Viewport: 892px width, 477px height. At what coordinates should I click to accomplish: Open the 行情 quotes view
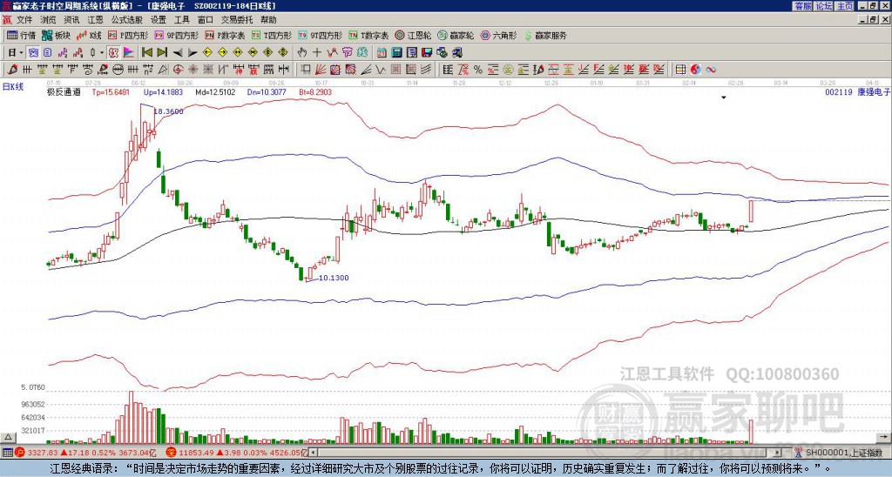point(22,35)
